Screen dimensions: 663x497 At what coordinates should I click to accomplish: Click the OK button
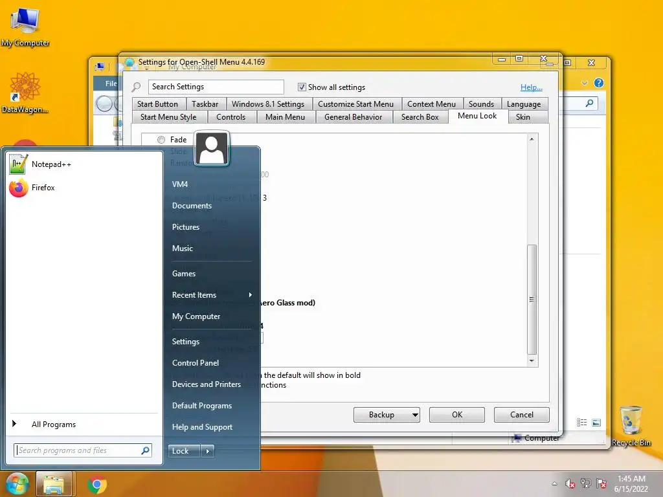click(457, 415)
